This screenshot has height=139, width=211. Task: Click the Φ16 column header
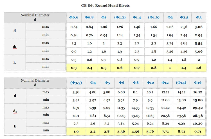click(x=198, y=83)
